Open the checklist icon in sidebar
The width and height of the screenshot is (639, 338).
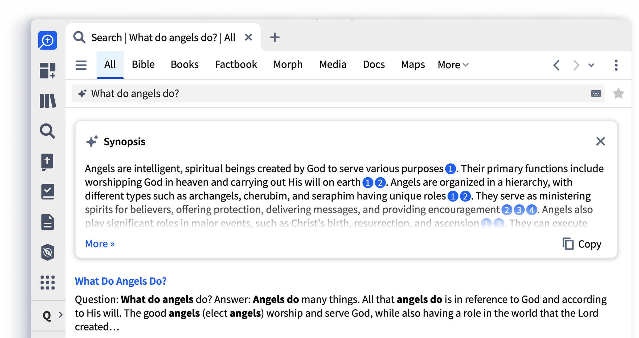click(x=48, y=191)
